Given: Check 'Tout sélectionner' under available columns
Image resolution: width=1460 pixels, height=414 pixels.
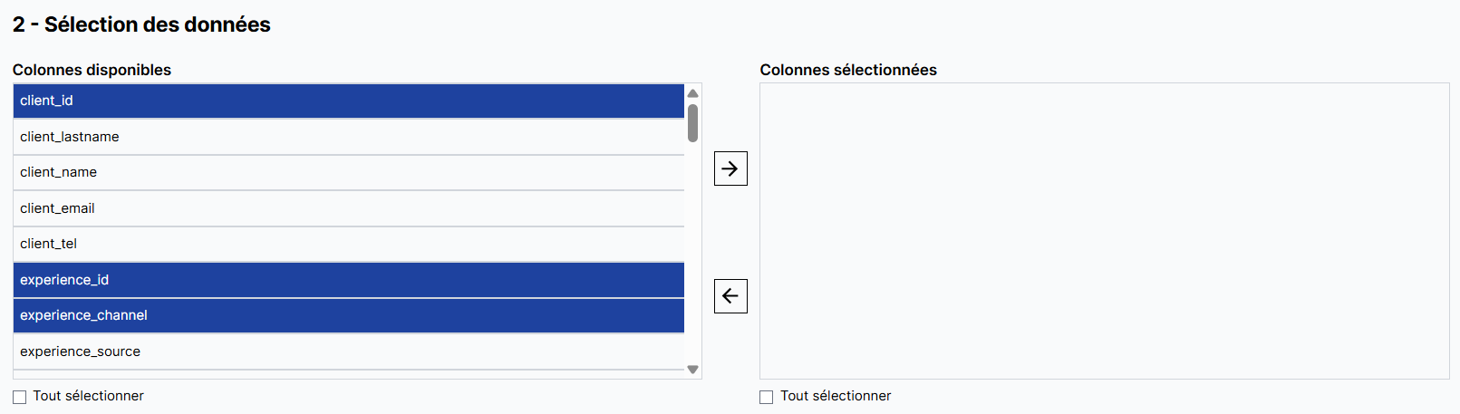Looking at the screenshot, I should 20,397.
